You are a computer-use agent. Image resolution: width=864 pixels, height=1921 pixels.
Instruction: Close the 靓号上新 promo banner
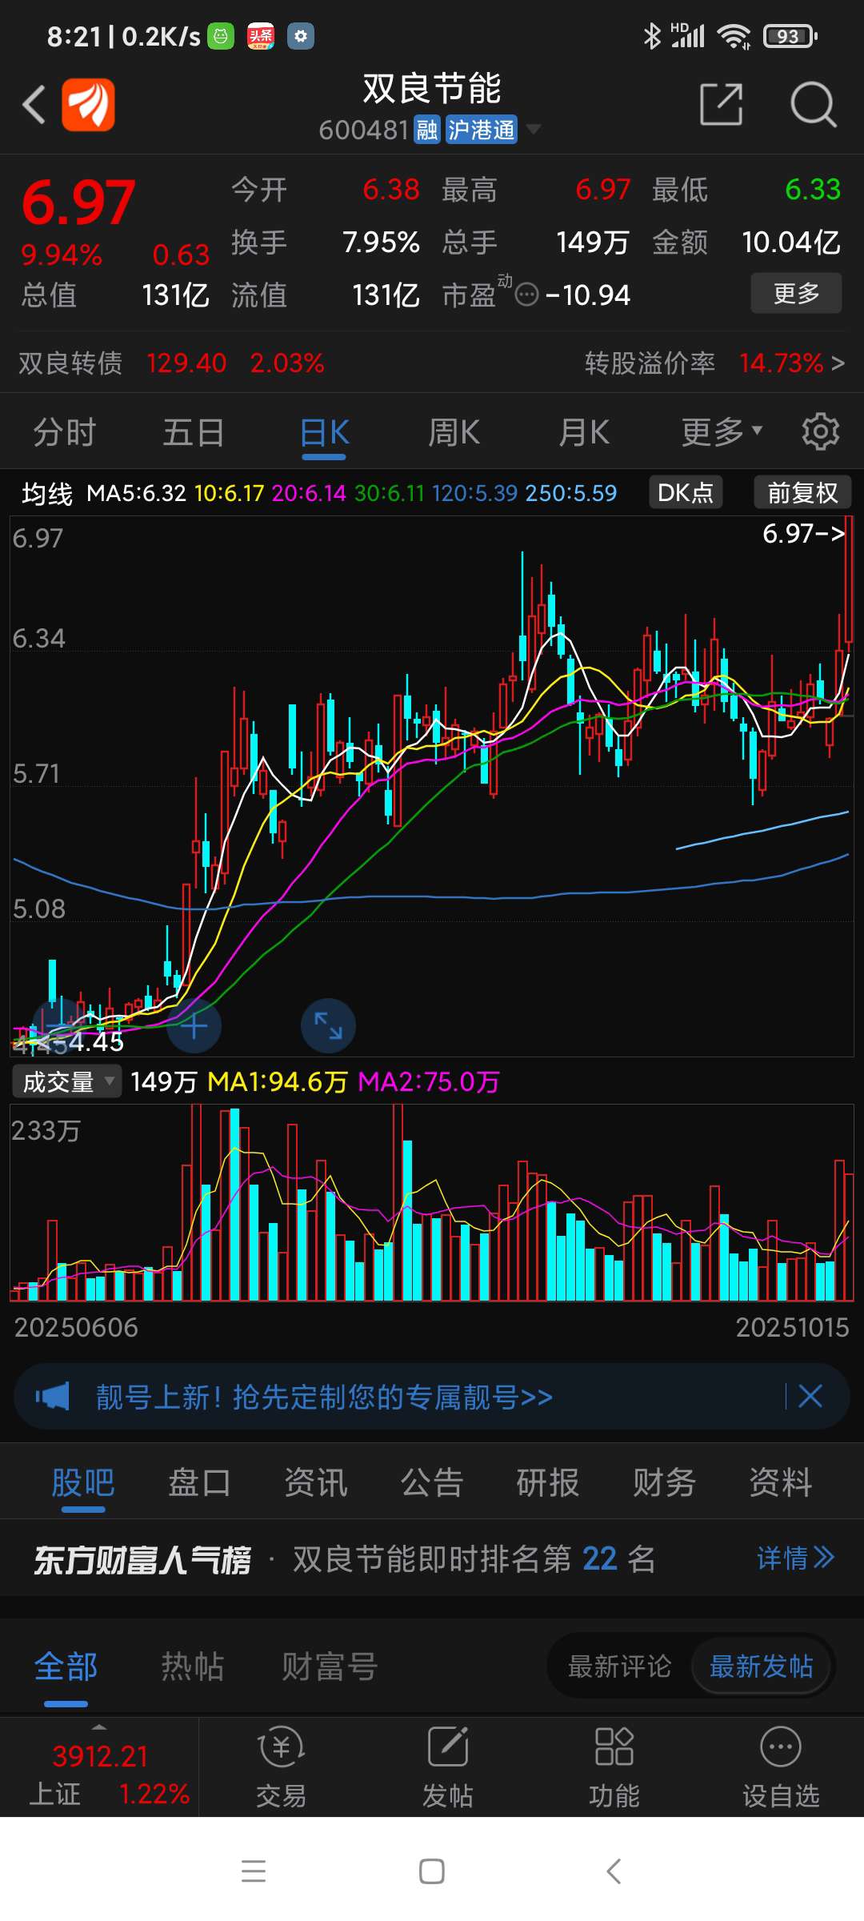(x=810, y=1397)
